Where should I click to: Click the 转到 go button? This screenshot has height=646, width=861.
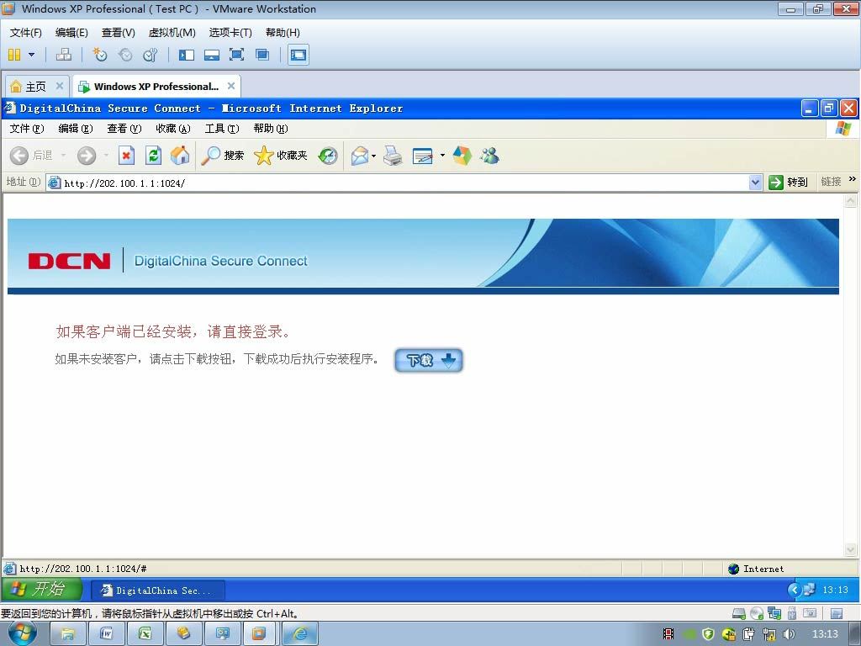tap(789, 183)
